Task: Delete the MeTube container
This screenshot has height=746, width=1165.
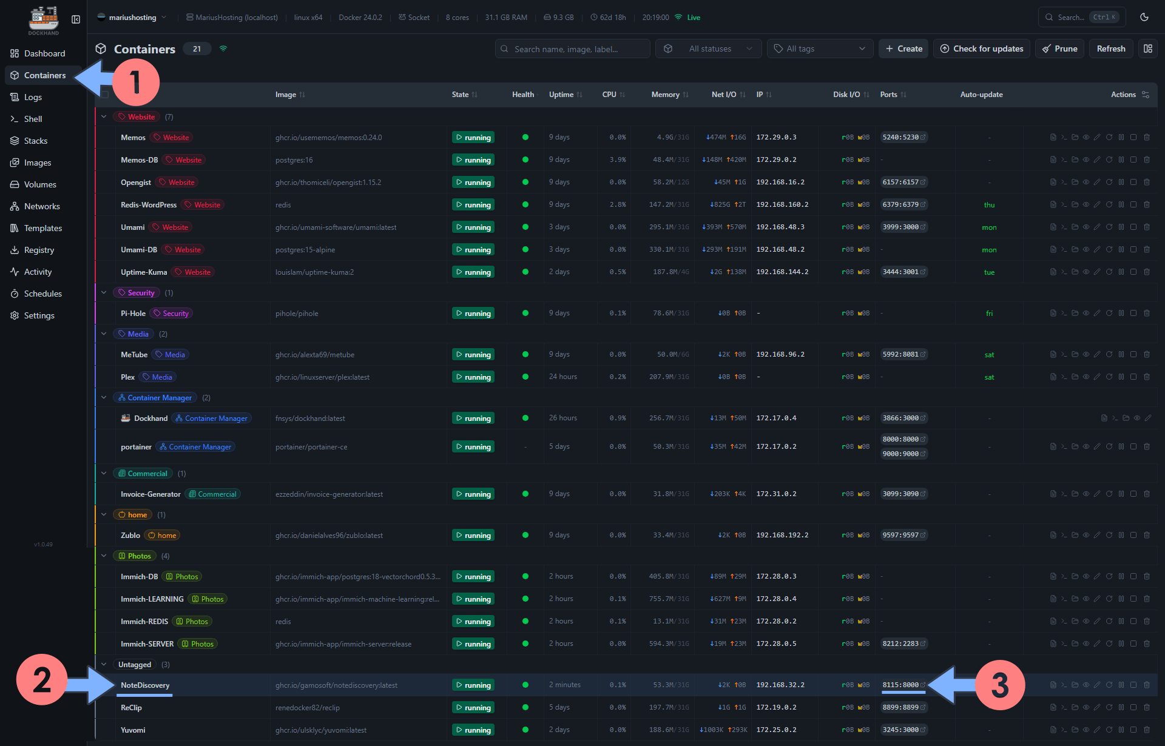Action: pyautogui.click(x=1147, y=354)
